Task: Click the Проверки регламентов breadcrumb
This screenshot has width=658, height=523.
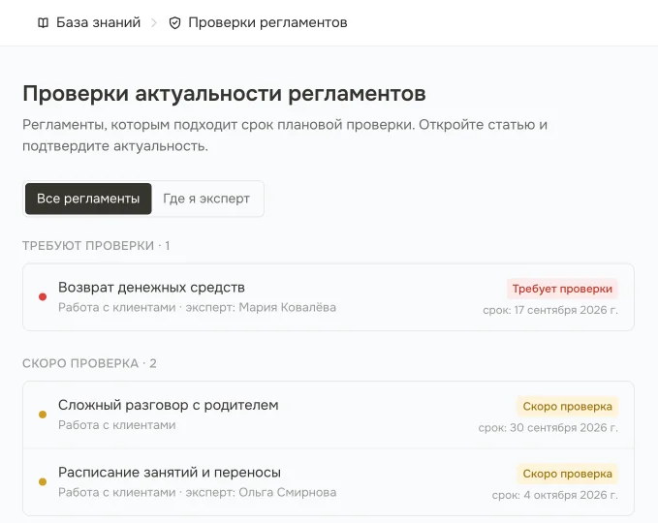Action: click(x=267, y=22)
